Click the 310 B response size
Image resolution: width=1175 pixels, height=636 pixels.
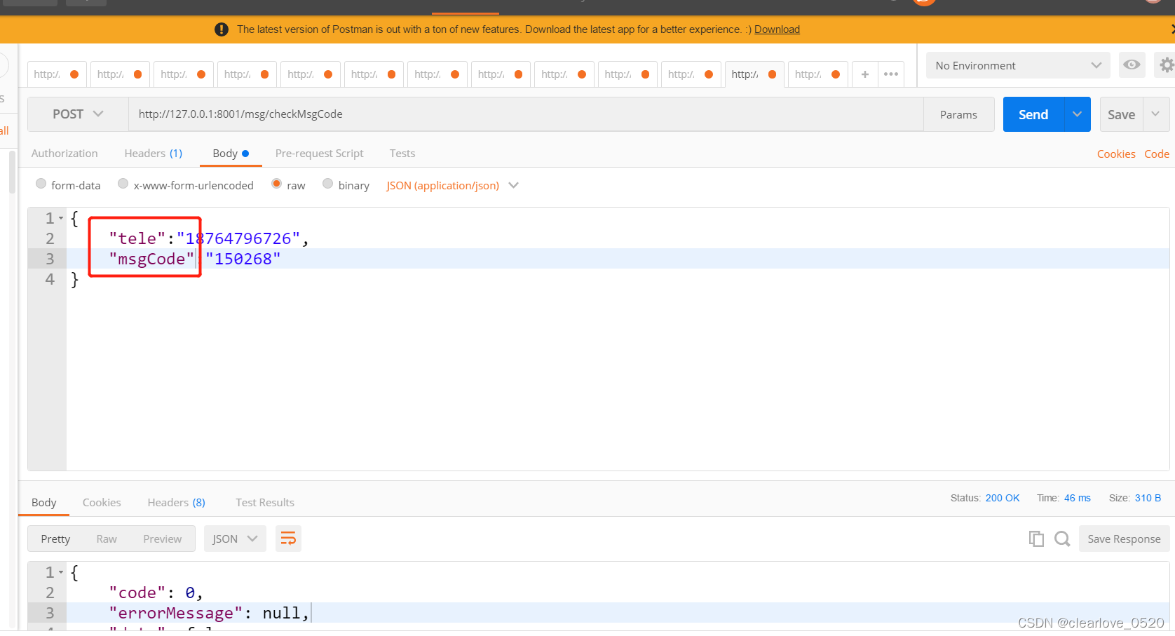click(1148, 498)
